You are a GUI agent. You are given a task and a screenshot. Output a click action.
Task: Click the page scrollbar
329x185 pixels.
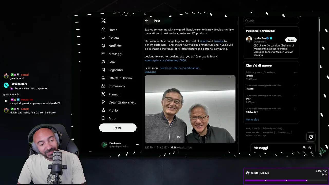[x=319, y=25]
